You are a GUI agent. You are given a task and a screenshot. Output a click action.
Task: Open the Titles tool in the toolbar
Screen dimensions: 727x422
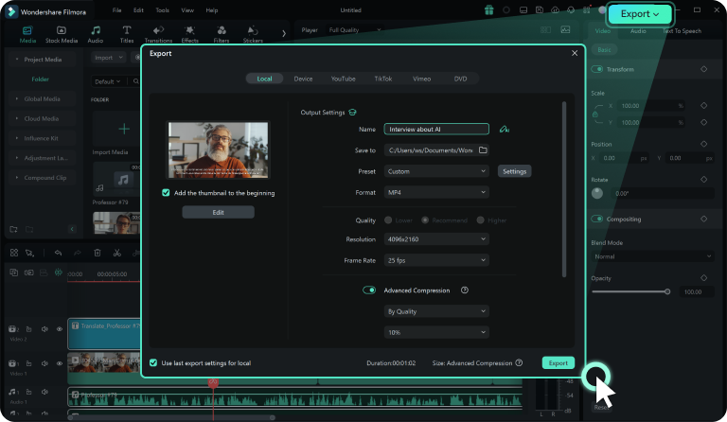pyautogui.click(x=127, y=34)
